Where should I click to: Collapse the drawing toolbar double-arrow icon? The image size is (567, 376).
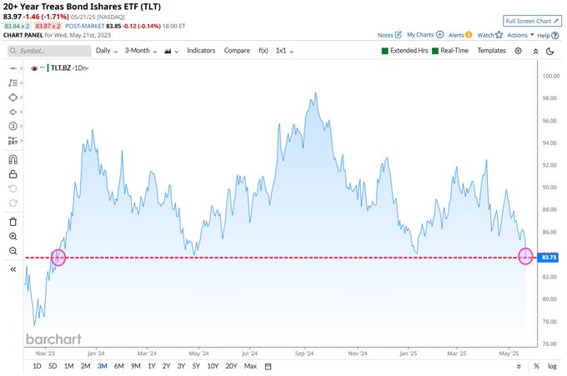pyautogui.click(x=13, y=269)
